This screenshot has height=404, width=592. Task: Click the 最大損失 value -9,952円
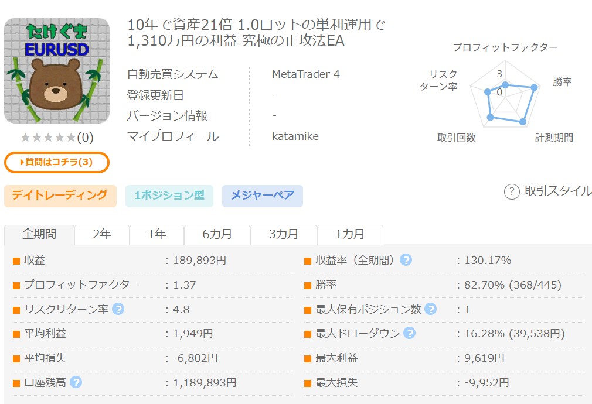tap(486, 383)
